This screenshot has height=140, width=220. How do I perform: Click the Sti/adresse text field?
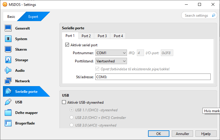click(153, 77)
